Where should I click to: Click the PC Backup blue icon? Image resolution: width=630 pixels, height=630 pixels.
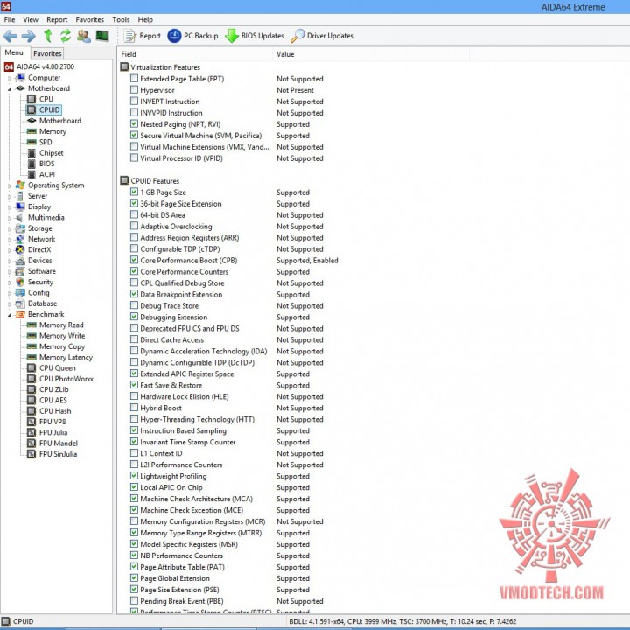(x=174, y=36)
